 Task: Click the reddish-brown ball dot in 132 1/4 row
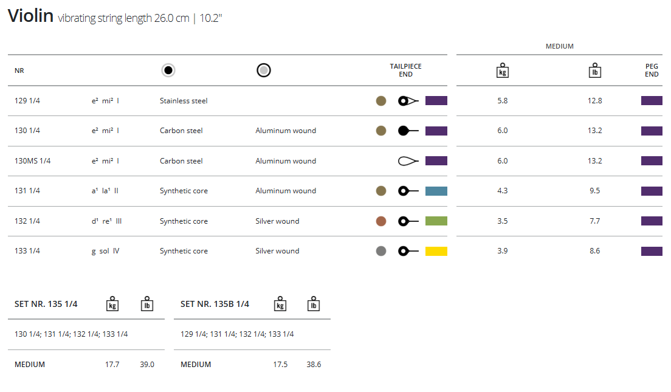[381, 221]
